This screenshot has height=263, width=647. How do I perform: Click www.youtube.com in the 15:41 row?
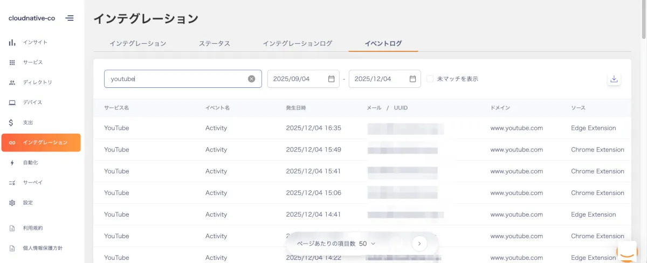tap(517, 171)
